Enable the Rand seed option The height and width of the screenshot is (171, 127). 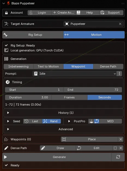click(52, 121)
